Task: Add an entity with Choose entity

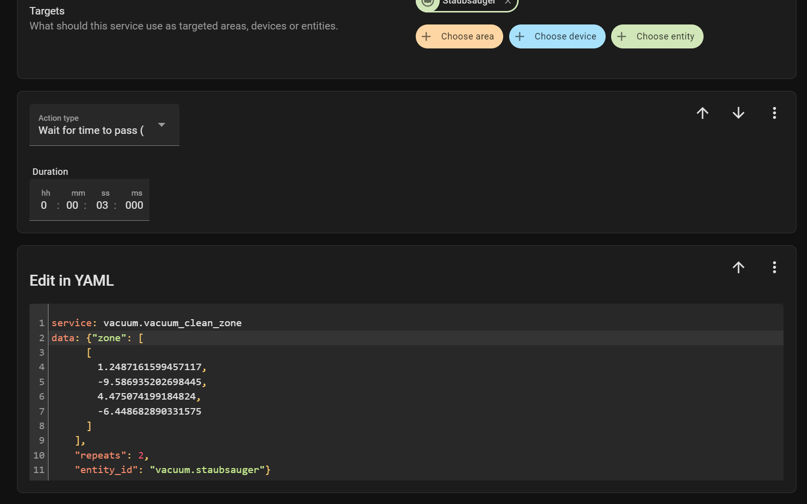Action: [x=657, y=36]
